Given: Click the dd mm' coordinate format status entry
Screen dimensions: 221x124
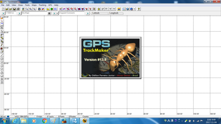Looking at the screenshot, I should pyautogui.click(x=3, y=117).
